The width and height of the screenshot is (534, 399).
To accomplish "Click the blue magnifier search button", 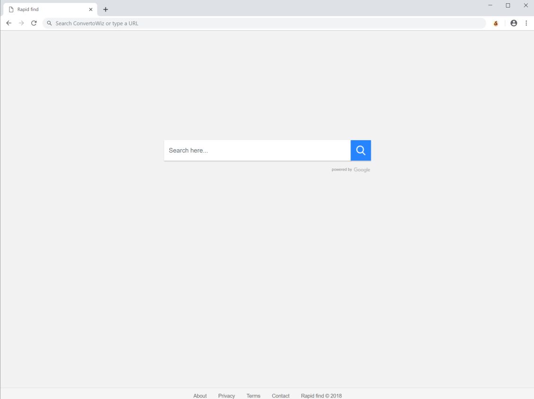I will (361, 150).
